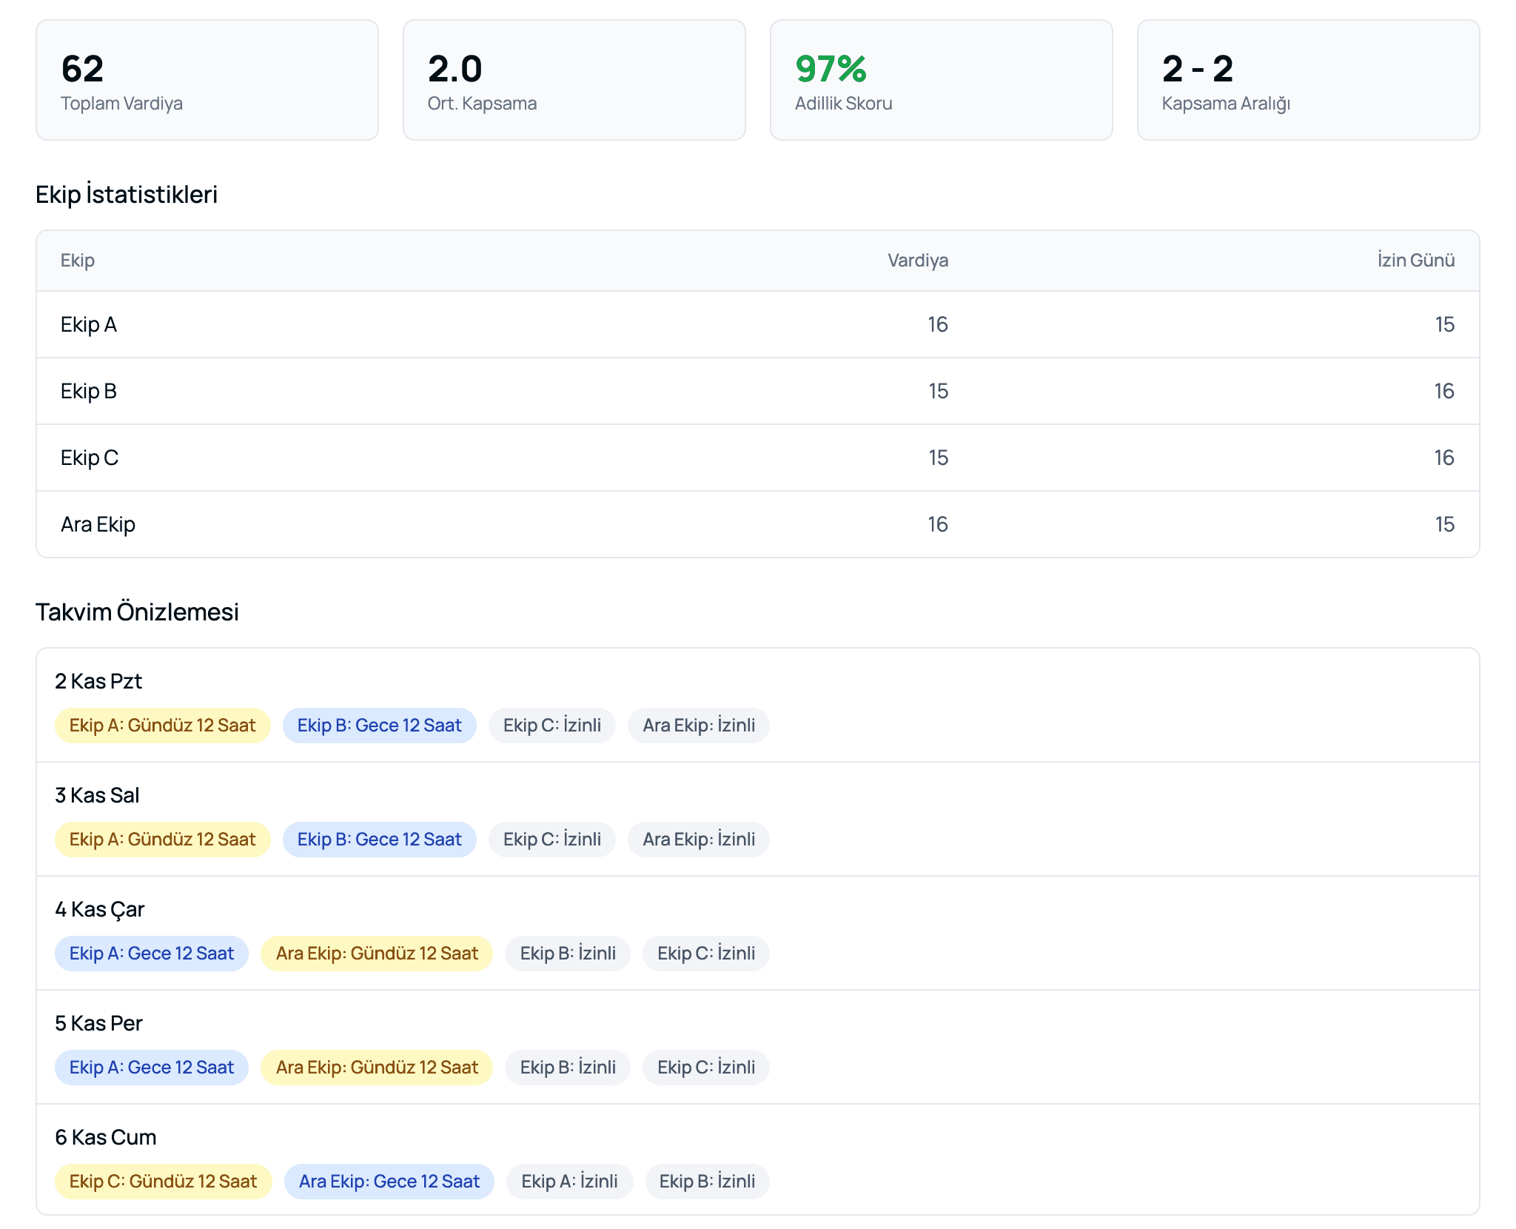
Task: Click Ekip C İzinli chip on 2 Kas Pzt
Action: pyautogui.click(x=552, y=726)
